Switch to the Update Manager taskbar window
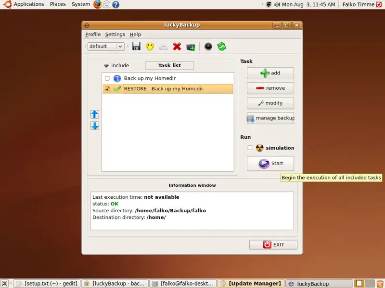 point(251,283)
